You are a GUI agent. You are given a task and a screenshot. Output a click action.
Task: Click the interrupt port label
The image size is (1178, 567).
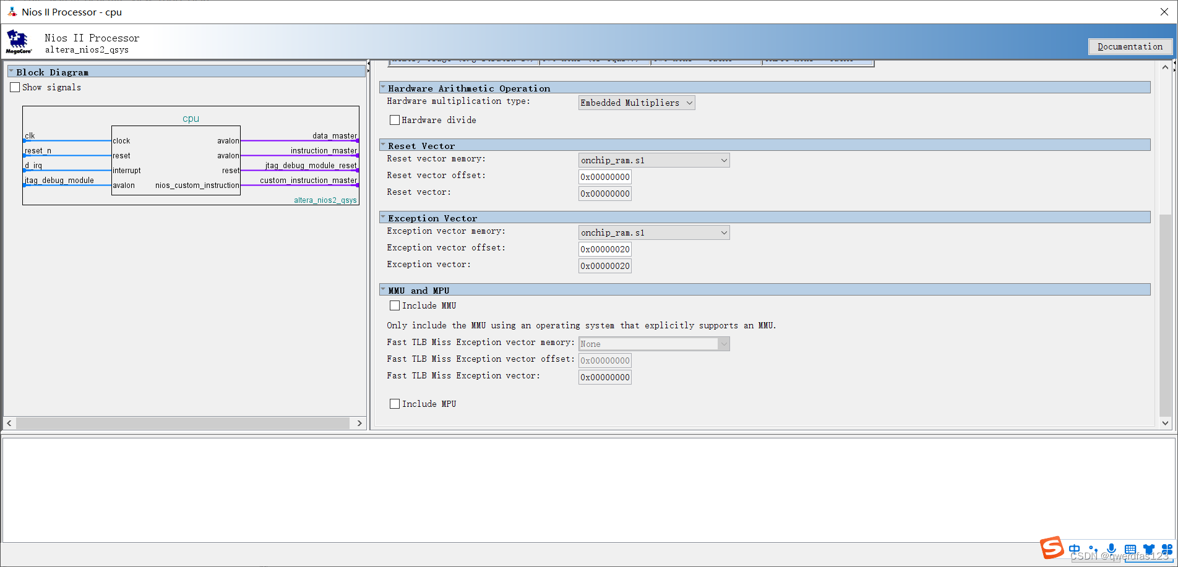127,170
